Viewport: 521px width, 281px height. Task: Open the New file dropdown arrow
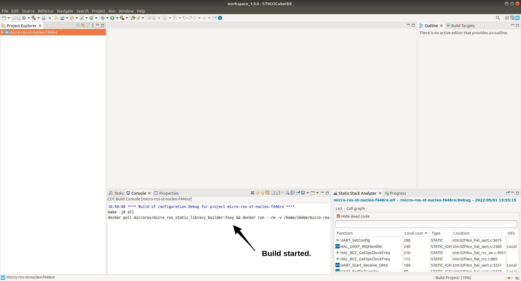[x=9, y=18]
